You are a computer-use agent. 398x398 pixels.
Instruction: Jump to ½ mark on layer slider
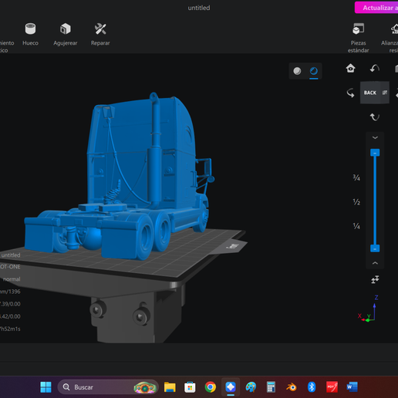(x=356, y=202)
